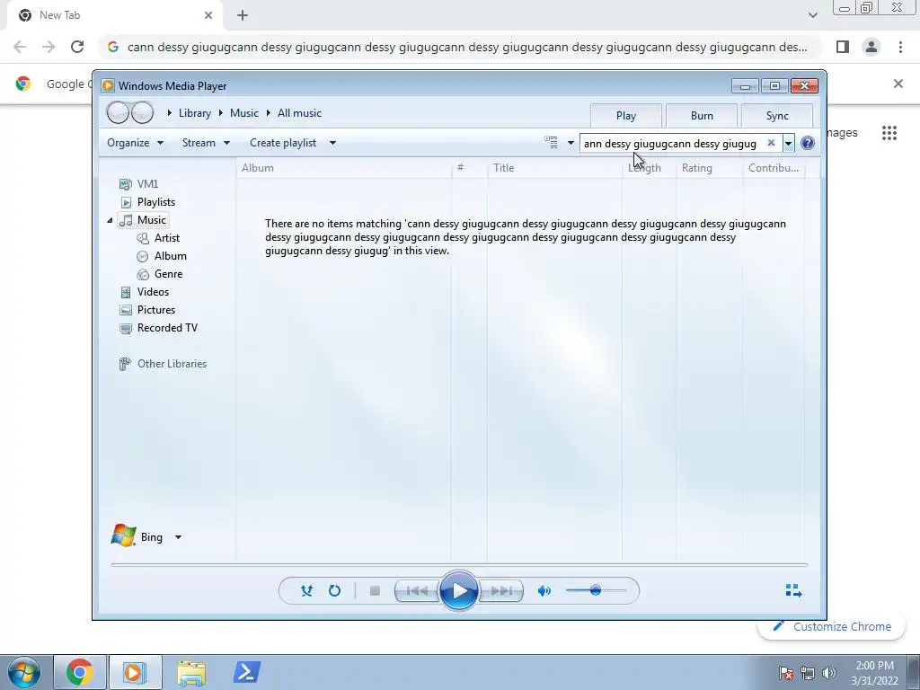Select Playlists in the navigation pane

[147, 202]
